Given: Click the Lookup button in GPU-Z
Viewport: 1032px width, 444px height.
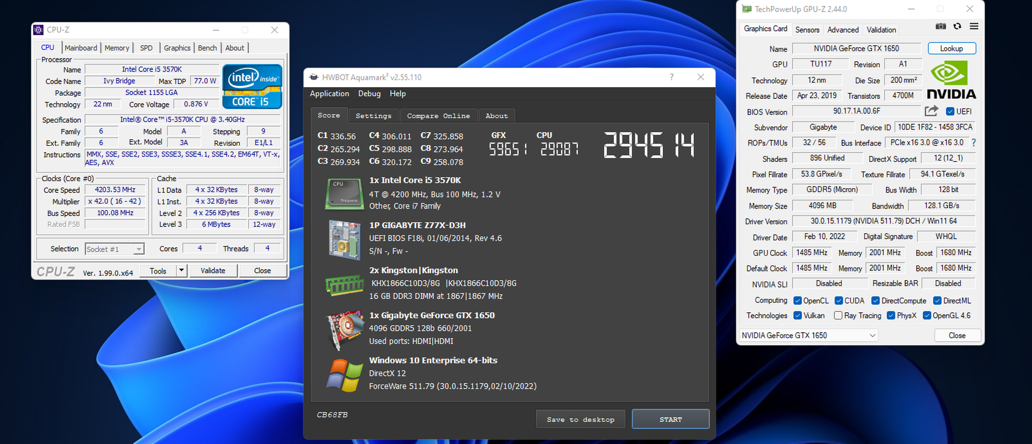Looking at the screenshot, I should point(951,48).
